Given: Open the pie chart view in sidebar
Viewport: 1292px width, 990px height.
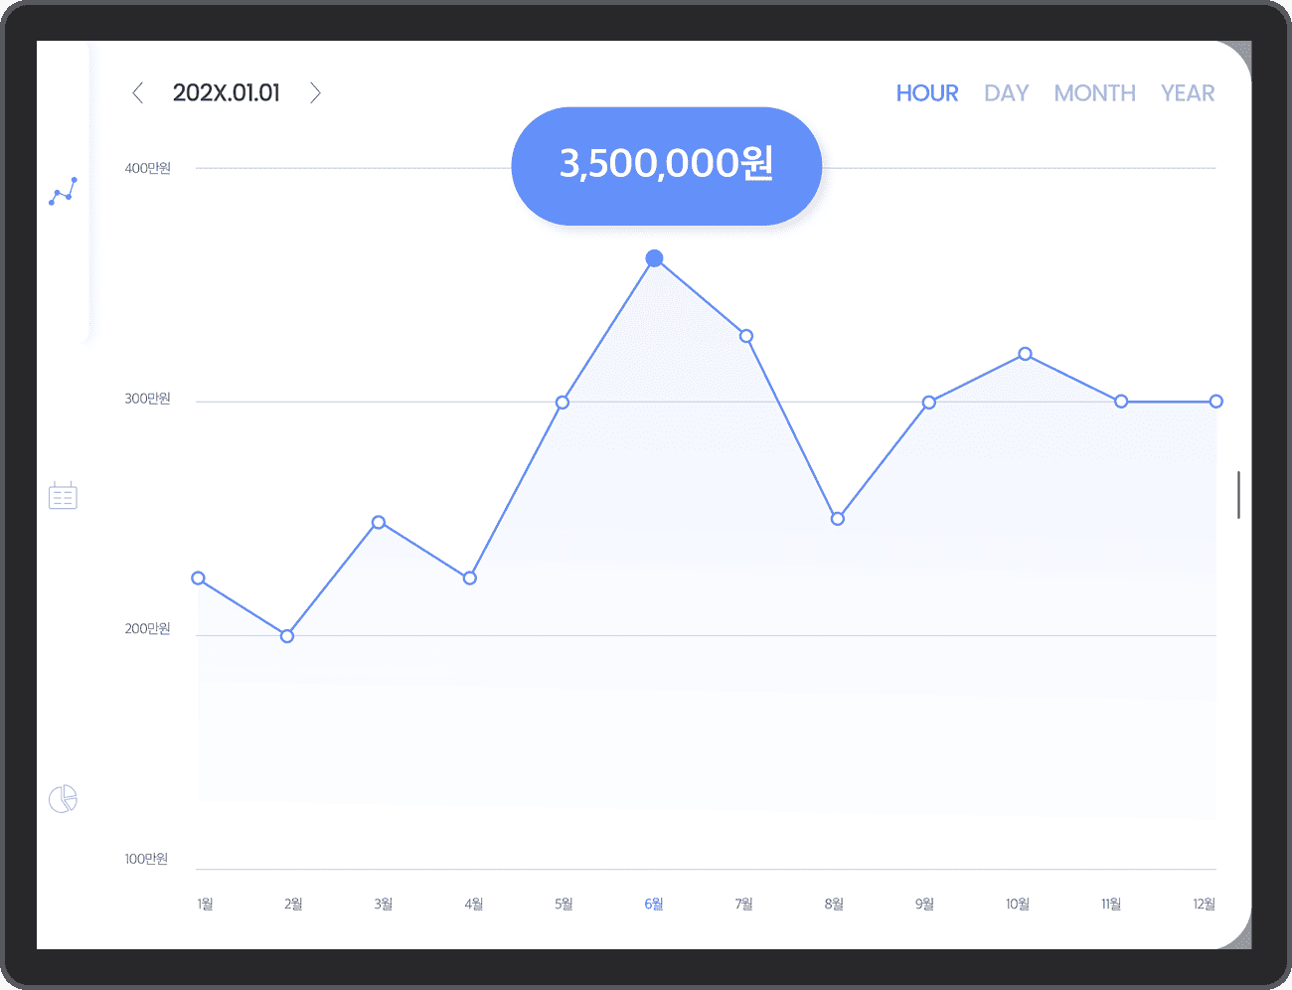Looking at the screenshot, I should pyautogui.click(x=63, y=799).
